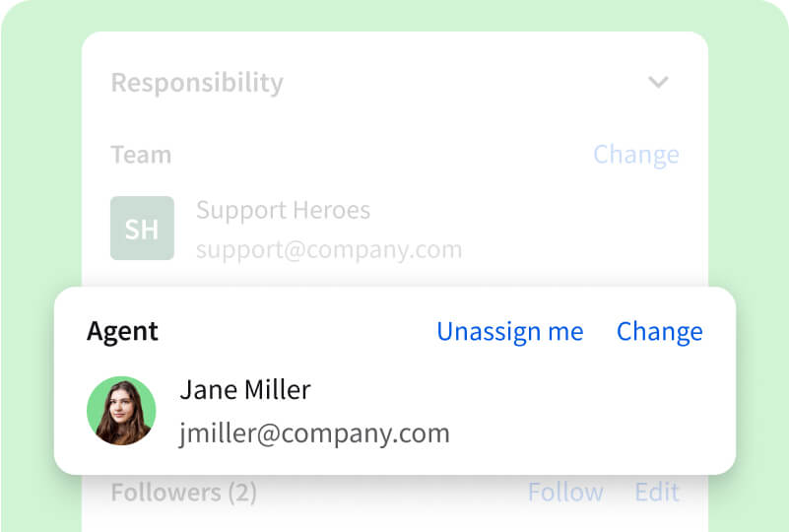789x532 pixels.
Task: Click the SH team avatar badge
Action: tap(142, 229)
